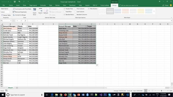Image resolution: width=173 pixels, height=97 pixels.
Task: Click the Resize Table button
Action: 6,15
